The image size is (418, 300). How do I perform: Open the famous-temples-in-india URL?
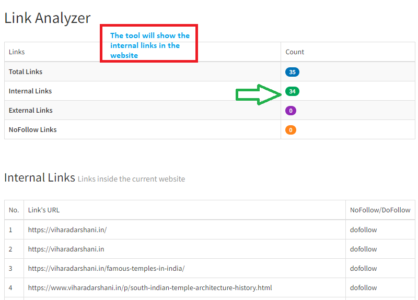click(107, 268)
